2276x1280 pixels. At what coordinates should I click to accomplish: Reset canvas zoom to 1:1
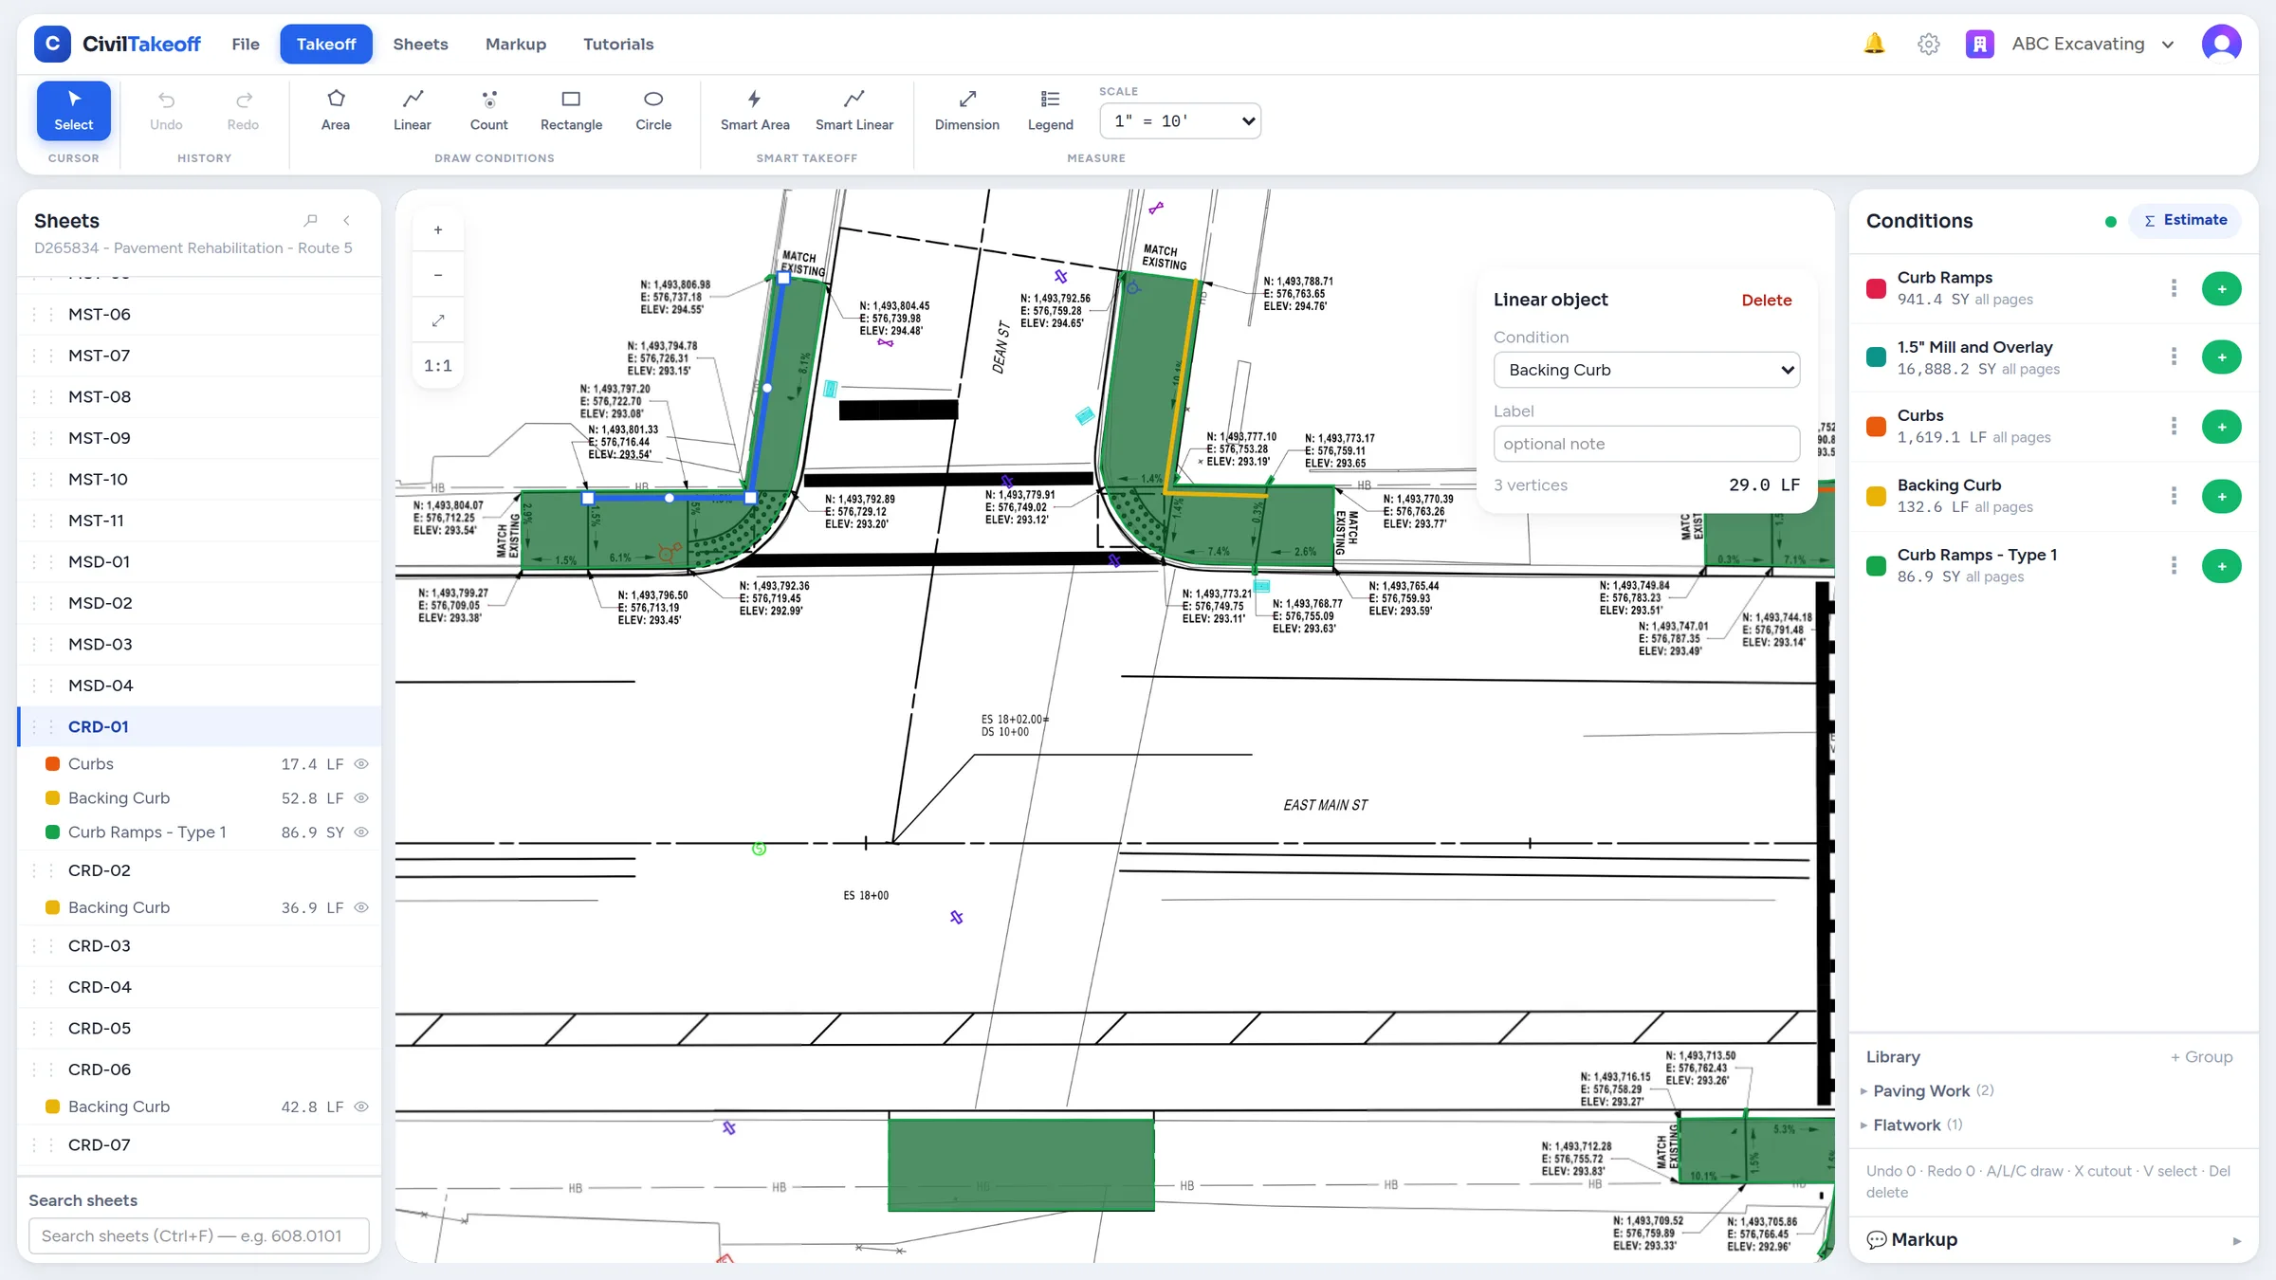click(438, 366)
